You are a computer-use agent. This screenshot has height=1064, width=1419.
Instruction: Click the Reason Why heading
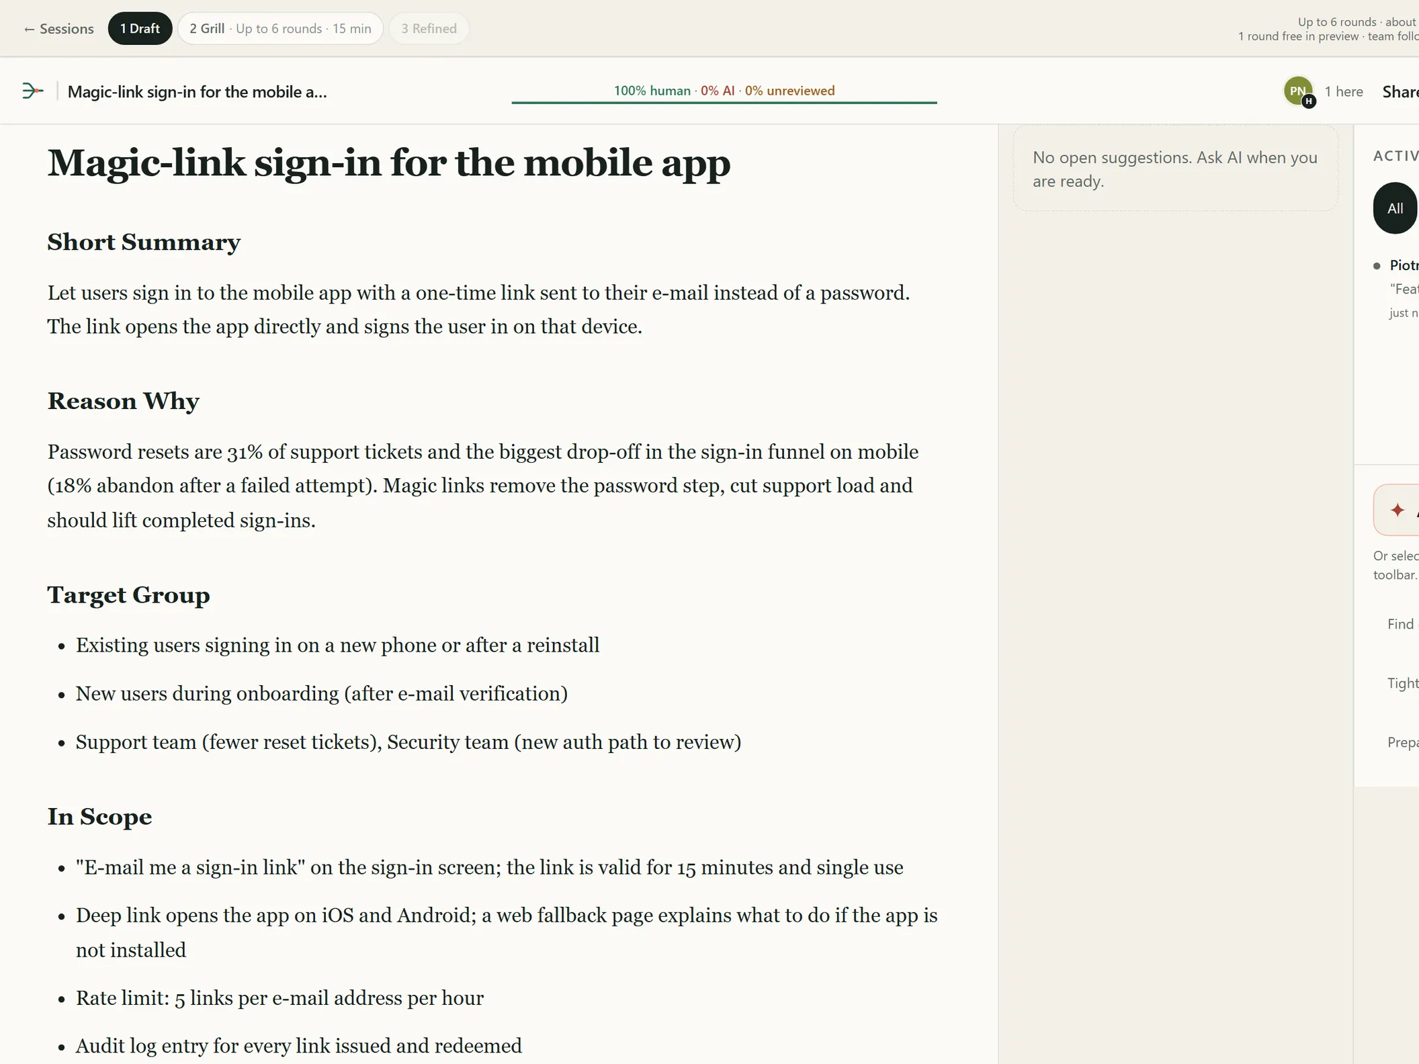click(124, 401)
